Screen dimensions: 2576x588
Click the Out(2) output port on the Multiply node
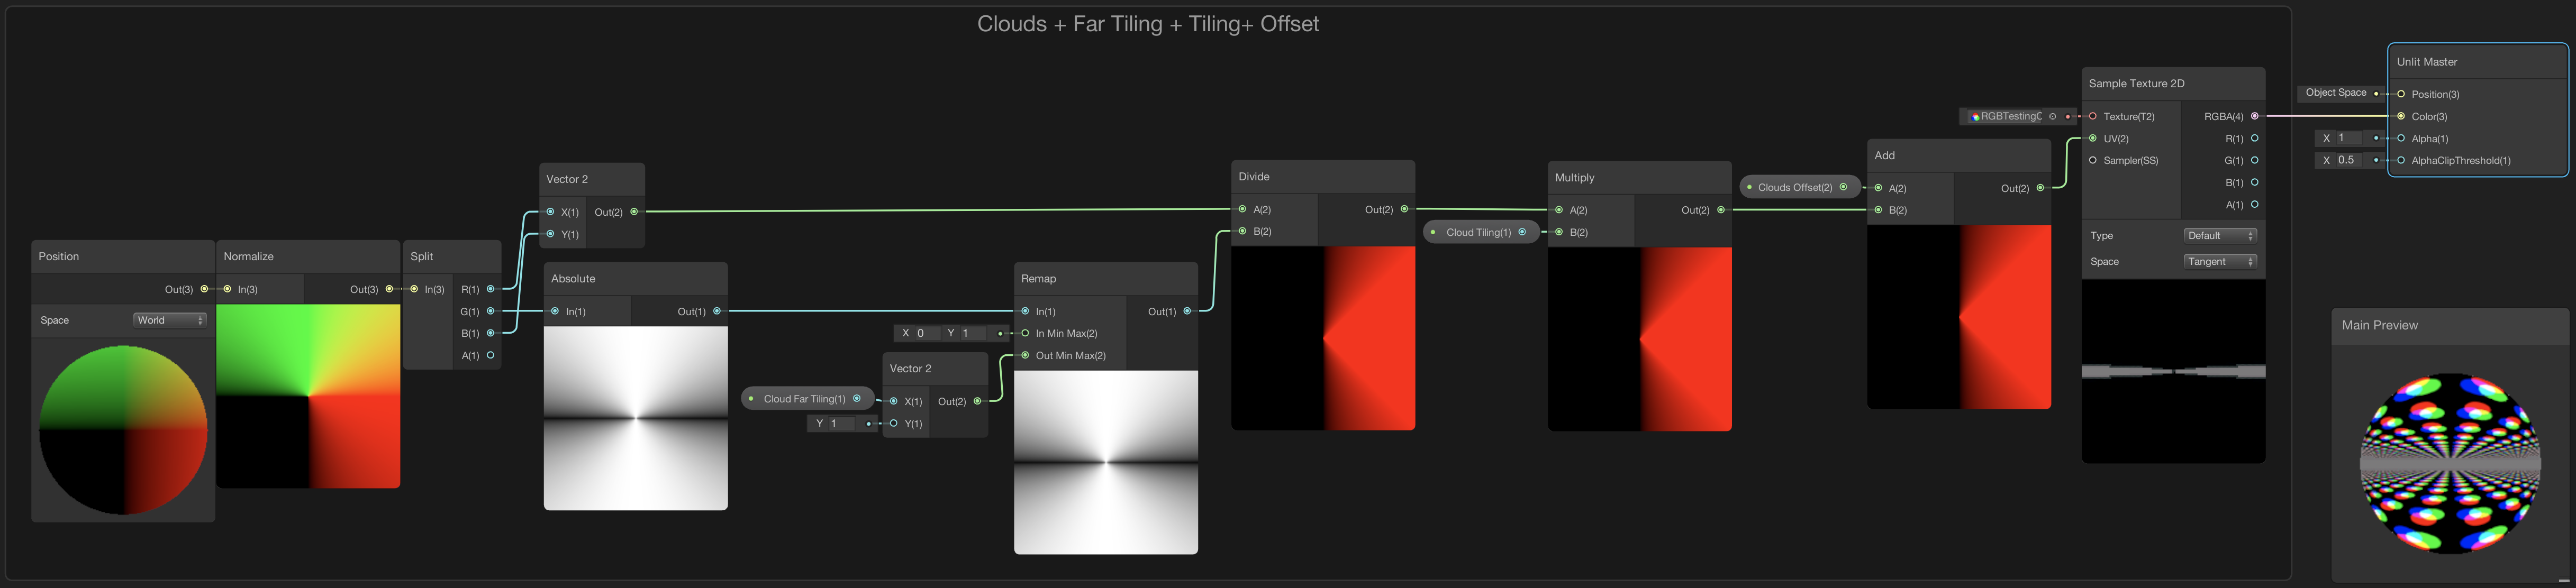click(1721, 209)
